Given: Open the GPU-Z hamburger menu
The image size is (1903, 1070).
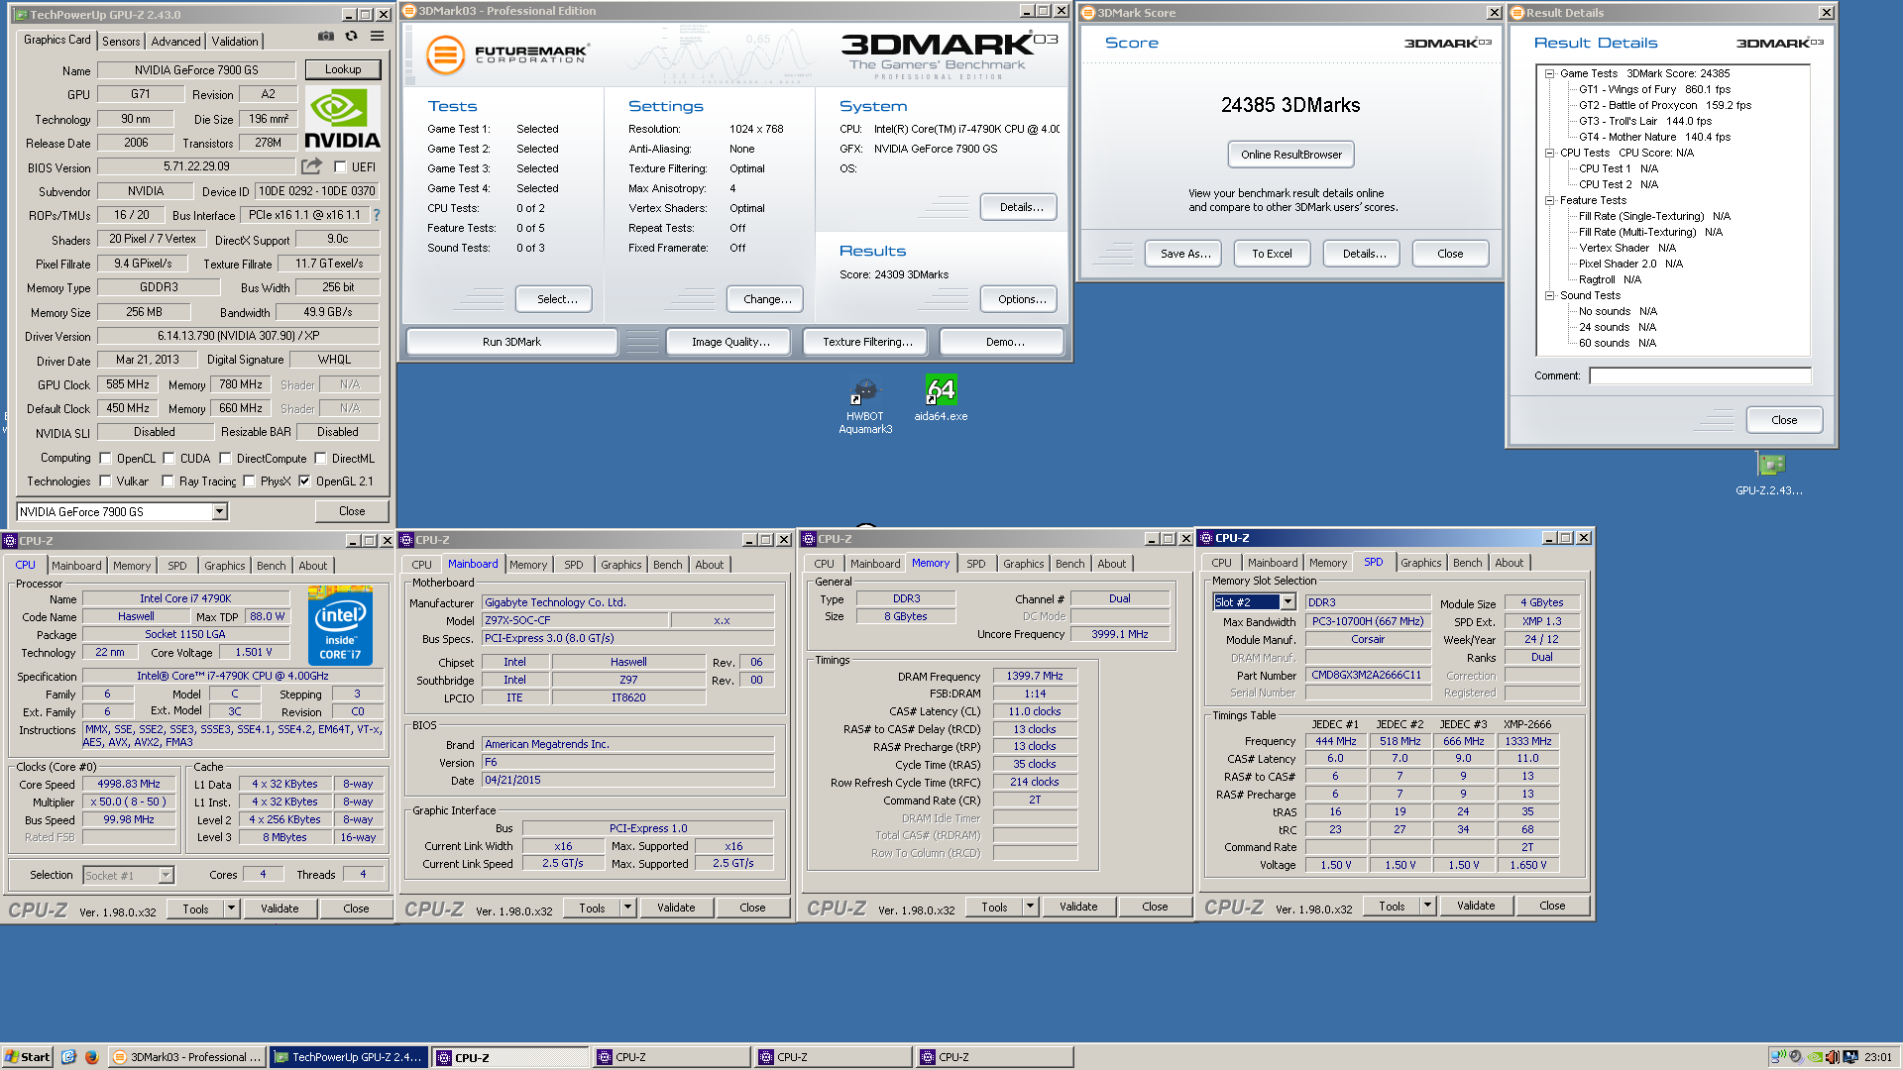Looking at the screenshot, I should point(378,36).
